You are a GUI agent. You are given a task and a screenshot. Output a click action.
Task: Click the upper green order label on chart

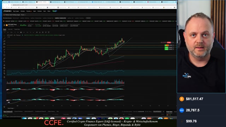pos(166,47)
